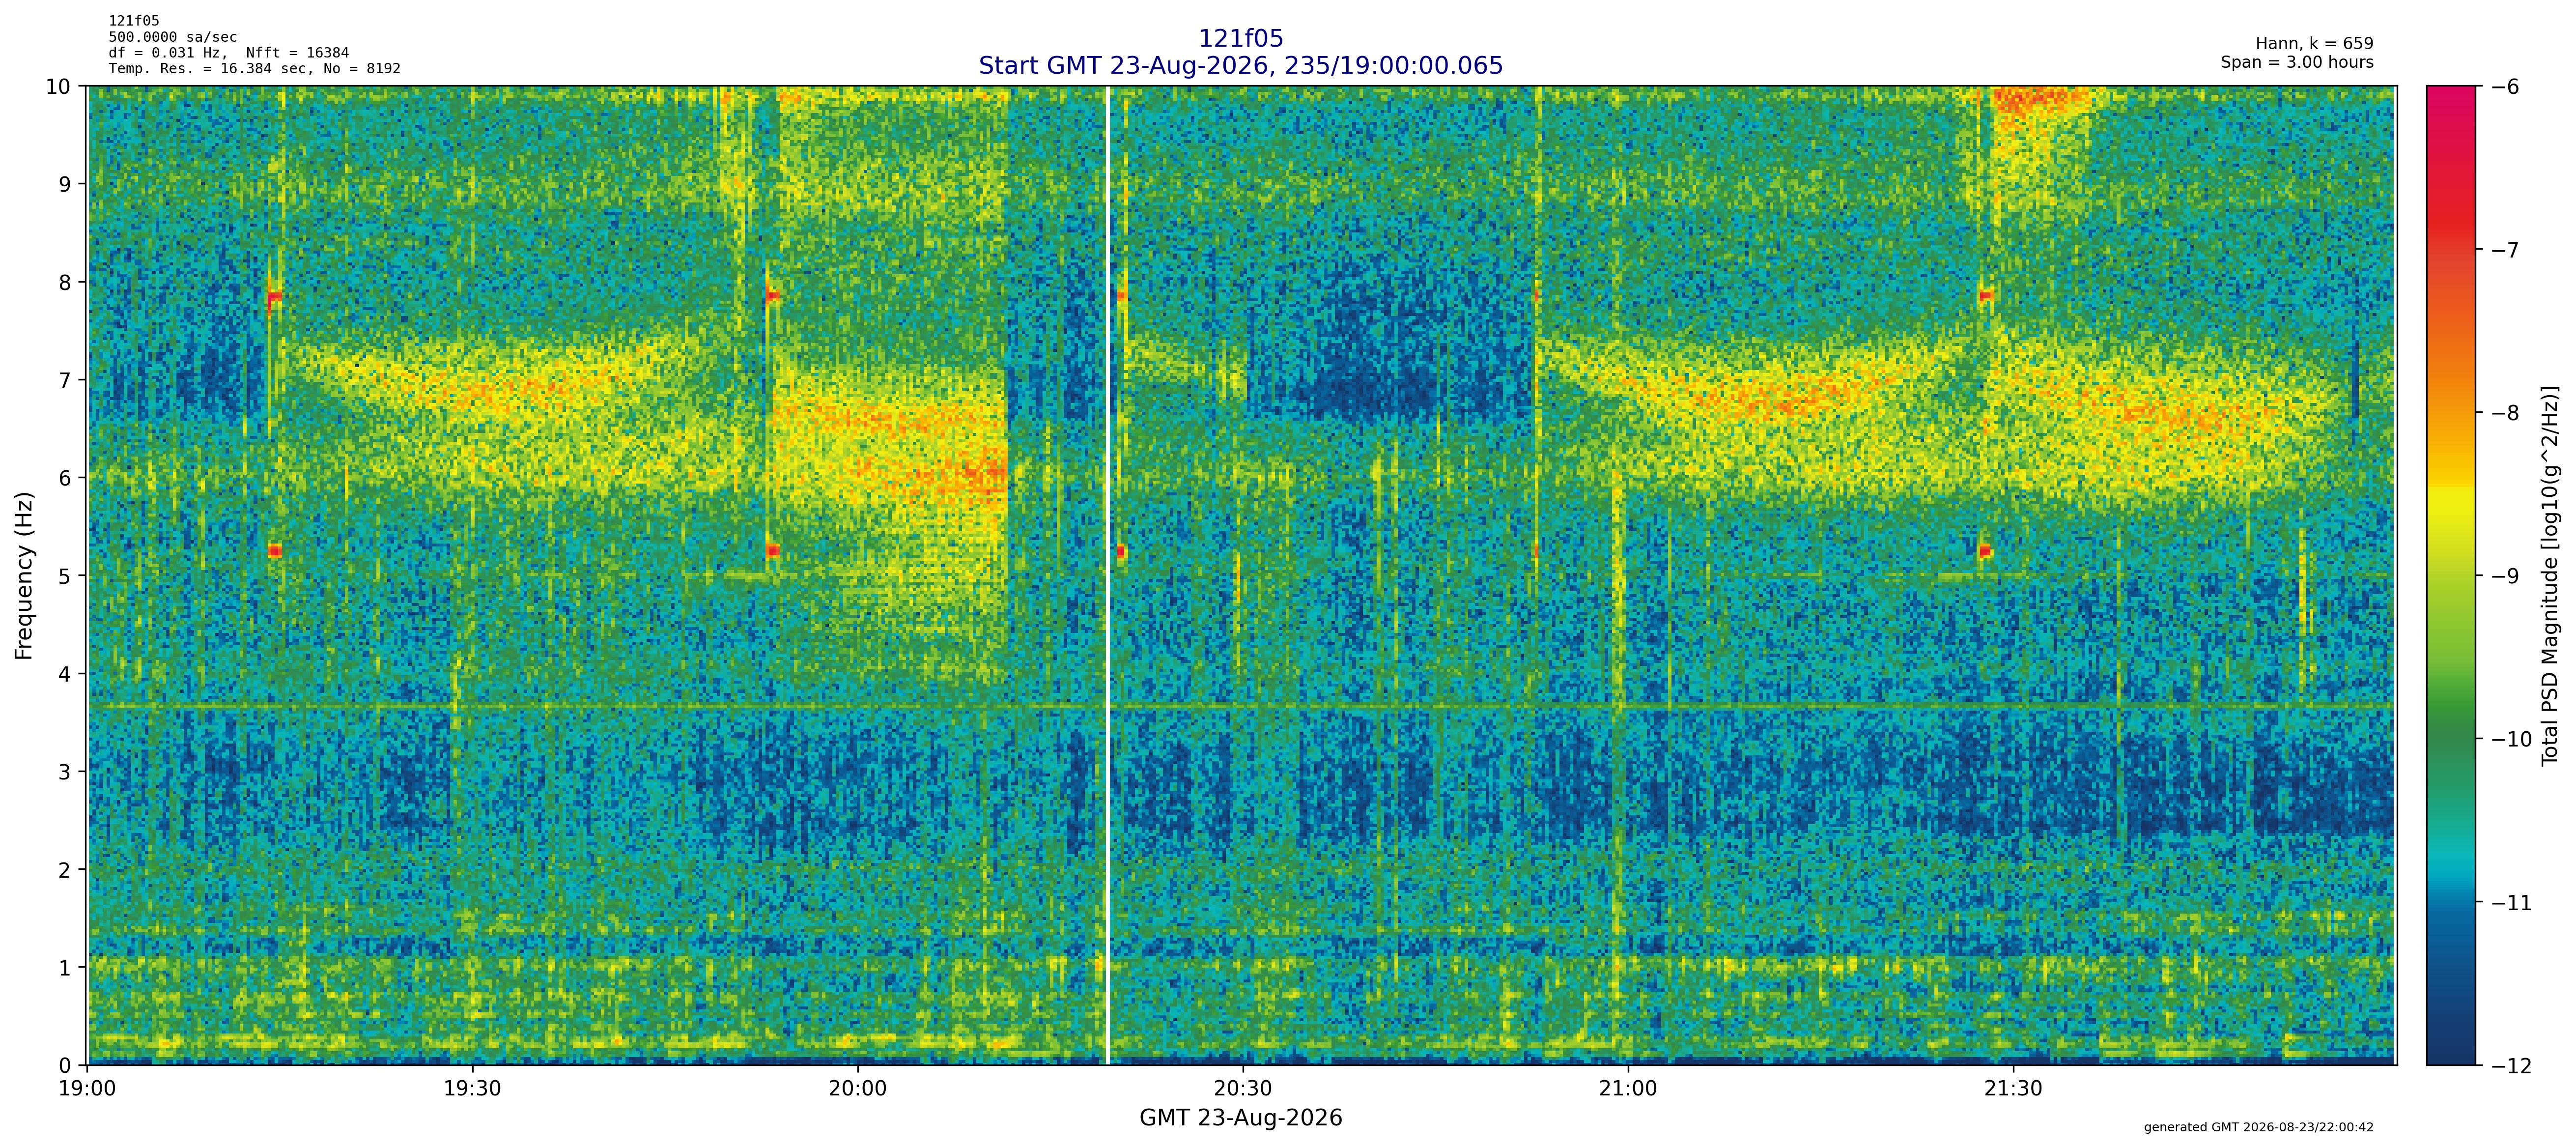Select the "generated GMT 2026-08-23/22:00:42" footer text
Viewport: 2576px width, 1148px height.
(x=2258, y=1128)
